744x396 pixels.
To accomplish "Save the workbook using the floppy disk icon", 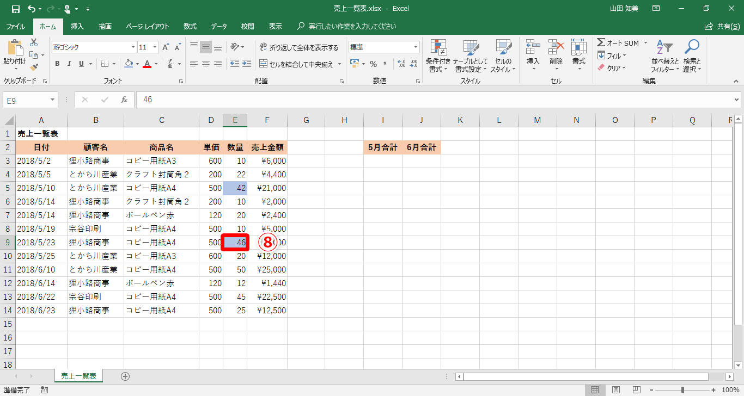I will [16, 9].
